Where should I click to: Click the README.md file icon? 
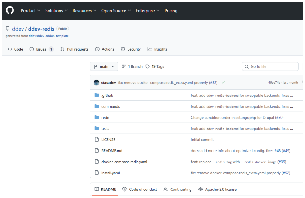click(x=97, y=151)
